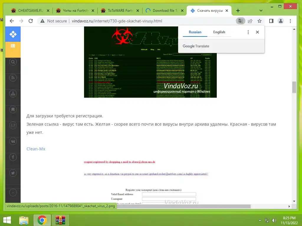Open the site logo icon in sidebar

[x=13, y=34]
